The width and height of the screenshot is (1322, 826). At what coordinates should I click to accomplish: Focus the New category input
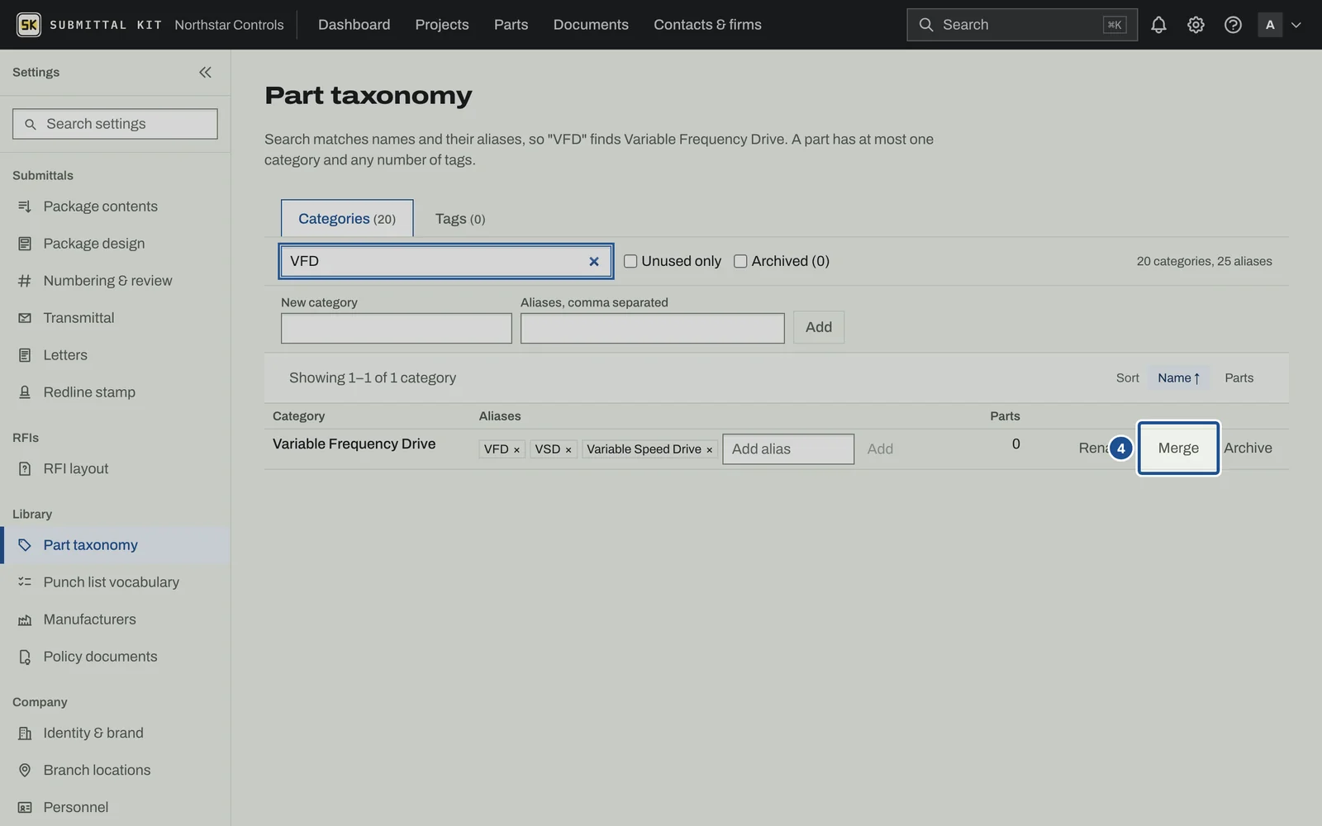click(396, 328)
